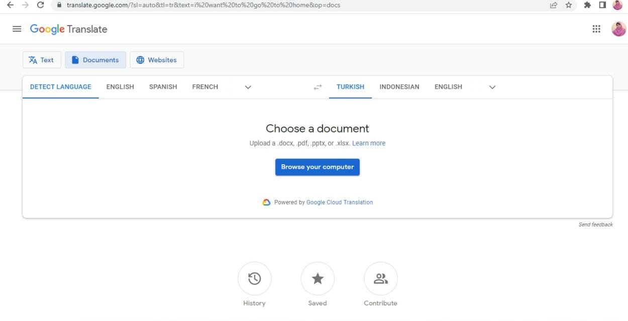
Task: Open the main hamburger menu
Action: (17, 29)
